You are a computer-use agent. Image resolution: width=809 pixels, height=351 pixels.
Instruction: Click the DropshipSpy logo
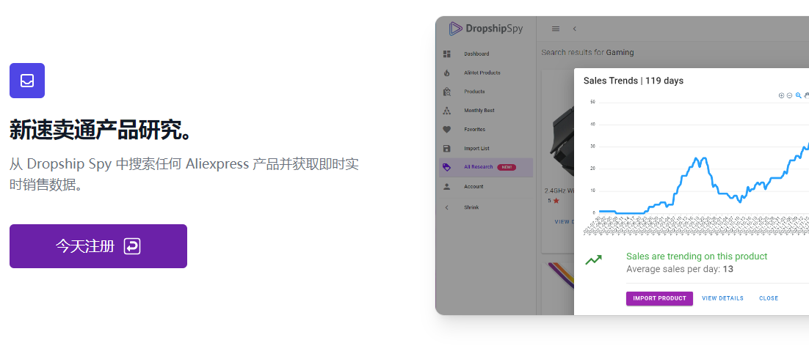click(485, 29)
